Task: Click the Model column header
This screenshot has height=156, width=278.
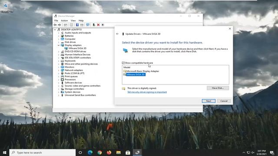Action: pos(127,68)
